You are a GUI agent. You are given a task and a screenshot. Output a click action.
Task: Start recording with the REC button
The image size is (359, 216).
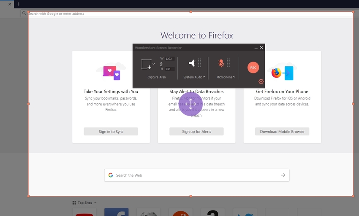click(253, 67)
